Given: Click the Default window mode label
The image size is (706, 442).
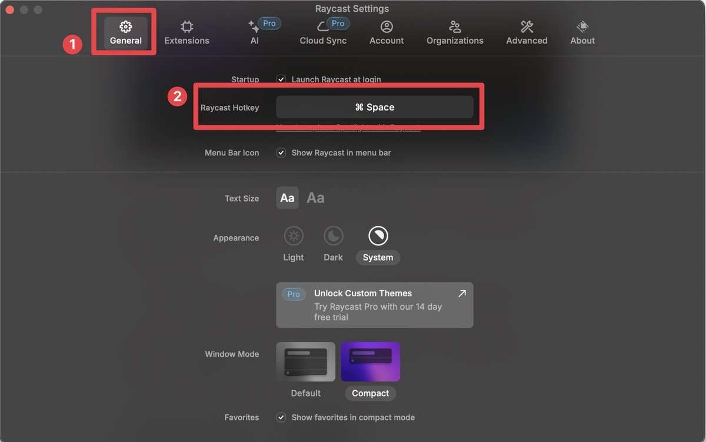Looking at the screenshot, I should (306, 393).
